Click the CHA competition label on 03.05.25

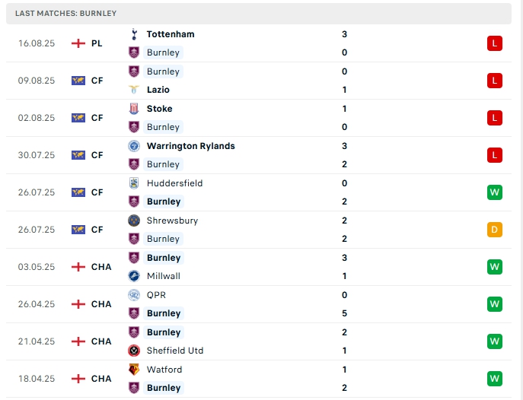[x=101, y=267]
